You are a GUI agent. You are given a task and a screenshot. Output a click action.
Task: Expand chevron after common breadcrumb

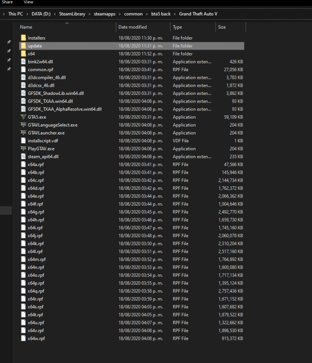pyautogui.click(x=147, y=14)
